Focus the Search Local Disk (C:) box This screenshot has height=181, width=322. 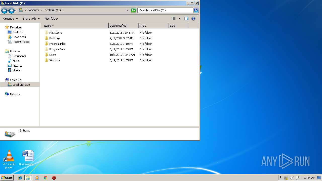[x=165, y=10]
